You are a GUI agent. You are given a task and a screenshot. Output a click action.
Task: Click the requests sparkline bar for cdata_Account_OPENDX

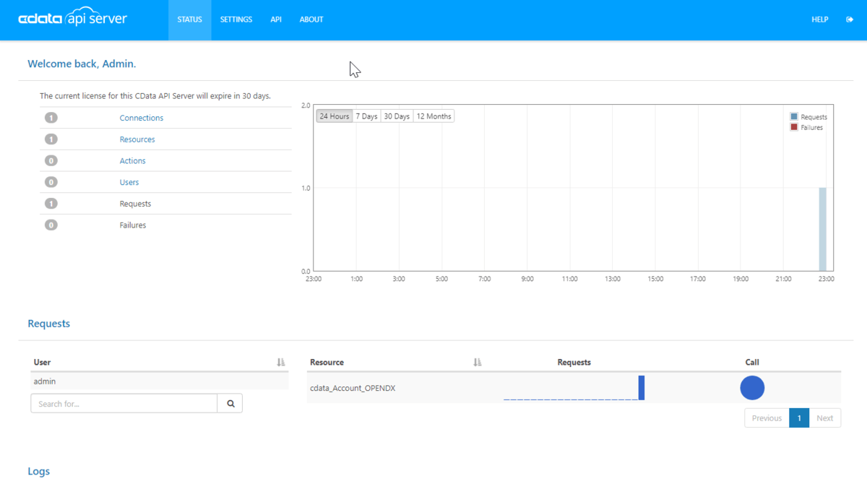[642, 388]
